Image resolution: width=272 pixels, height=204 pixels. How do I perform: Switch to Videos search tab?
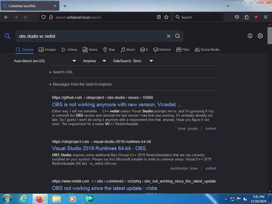pyautogui.click(x=70, y=50)
